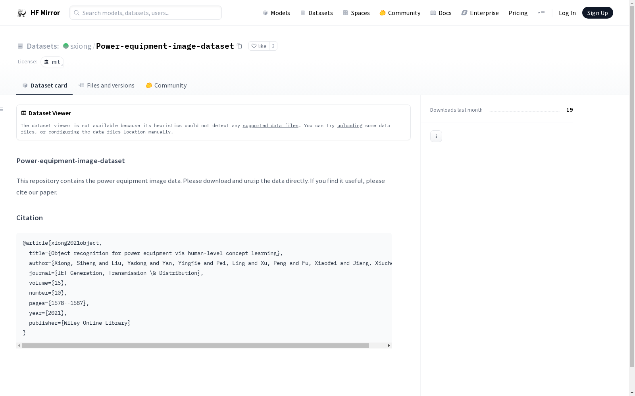This screenshot has height=396, width=635.
Task: Open the Enterprise page
Action: tap(480, 13)
